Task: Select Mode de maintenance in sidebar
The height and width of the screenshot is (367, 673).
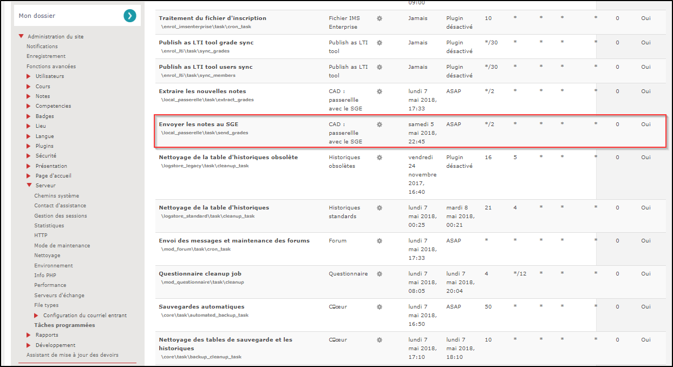Action: 62,246
